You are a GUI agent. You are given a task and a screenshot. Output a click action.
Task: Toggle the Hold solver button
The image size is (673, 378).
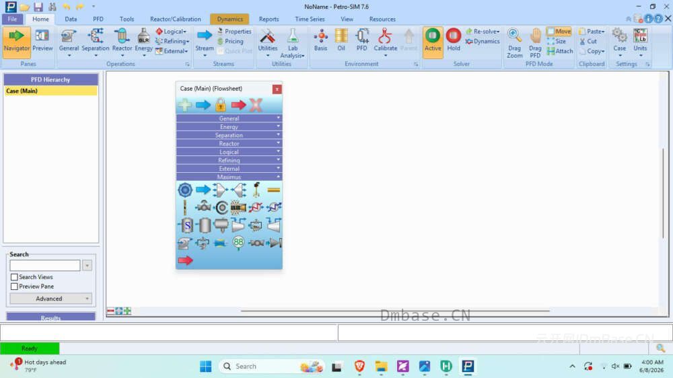(453, 41)
